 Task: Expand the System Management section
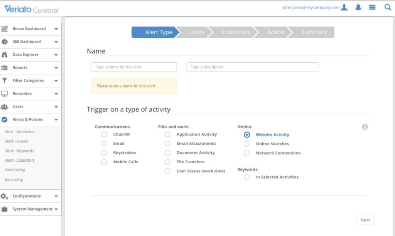pyautogui.click(x=57, y=209)
